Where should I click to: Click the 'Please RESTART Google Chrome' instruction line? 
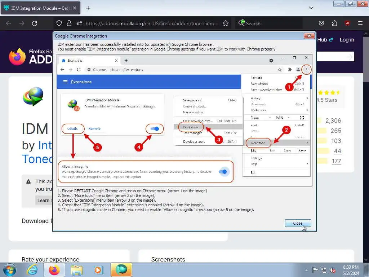coord(132,191)
